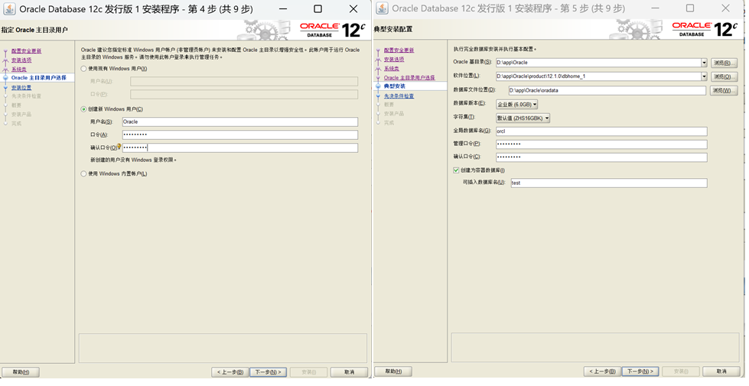Click 下一步(N) button in step 4 window
749x386 pixels.
pyautogui.click(x=268, y=372)
